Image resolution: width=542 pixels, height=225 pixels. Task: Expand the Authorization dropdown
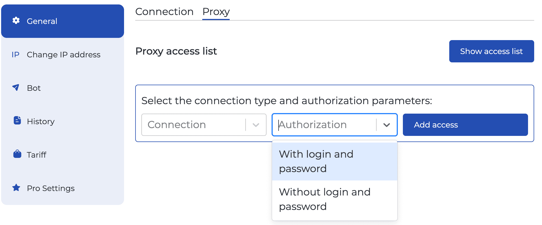(x=387, y=124)
